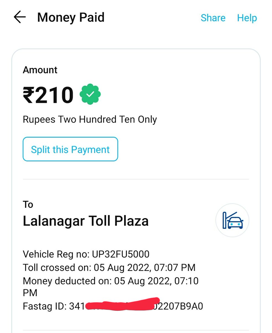Click the green verified checkmark badge
272x333 pixels.
coord(90,94)
